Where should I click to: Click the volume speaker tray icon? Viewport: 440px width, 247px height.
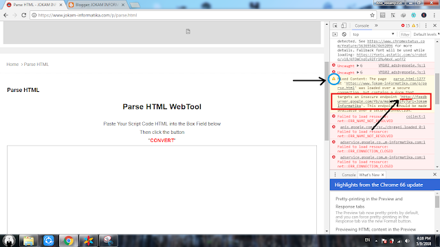407,241
